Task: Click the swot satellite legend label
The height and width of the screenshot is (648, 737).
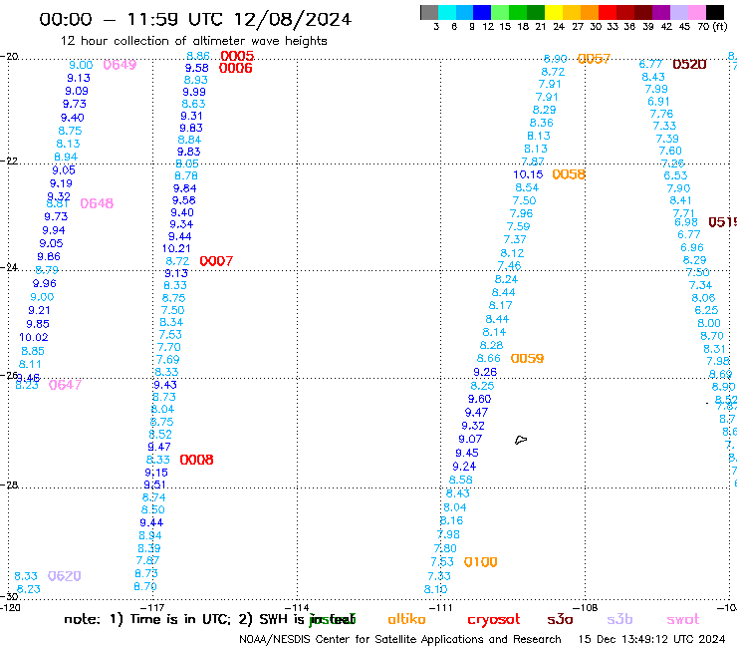Action: (x=683, y=619)
